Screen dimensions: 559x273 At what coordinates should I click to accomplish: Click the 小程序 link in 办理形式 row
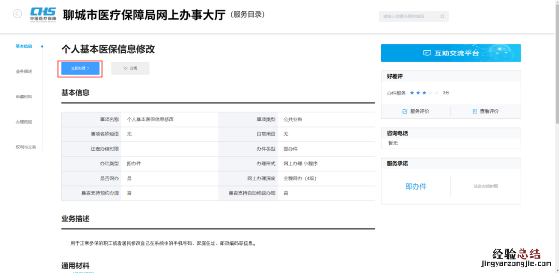pyautogui.click(x=311, y=163)
